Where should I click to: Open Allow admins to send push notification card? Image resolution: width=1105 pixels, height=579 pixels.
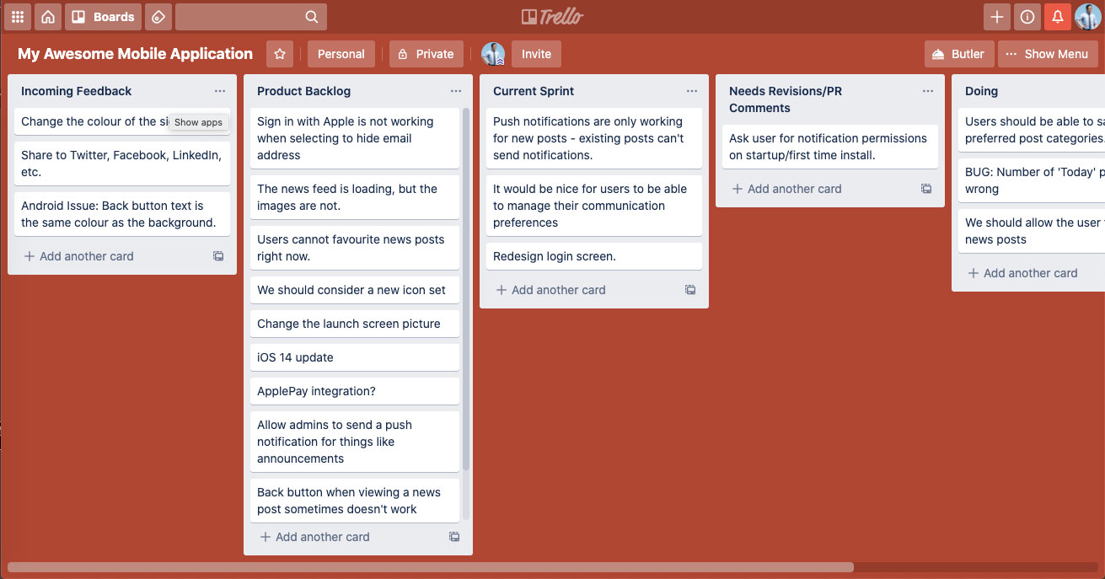point(355,442)
